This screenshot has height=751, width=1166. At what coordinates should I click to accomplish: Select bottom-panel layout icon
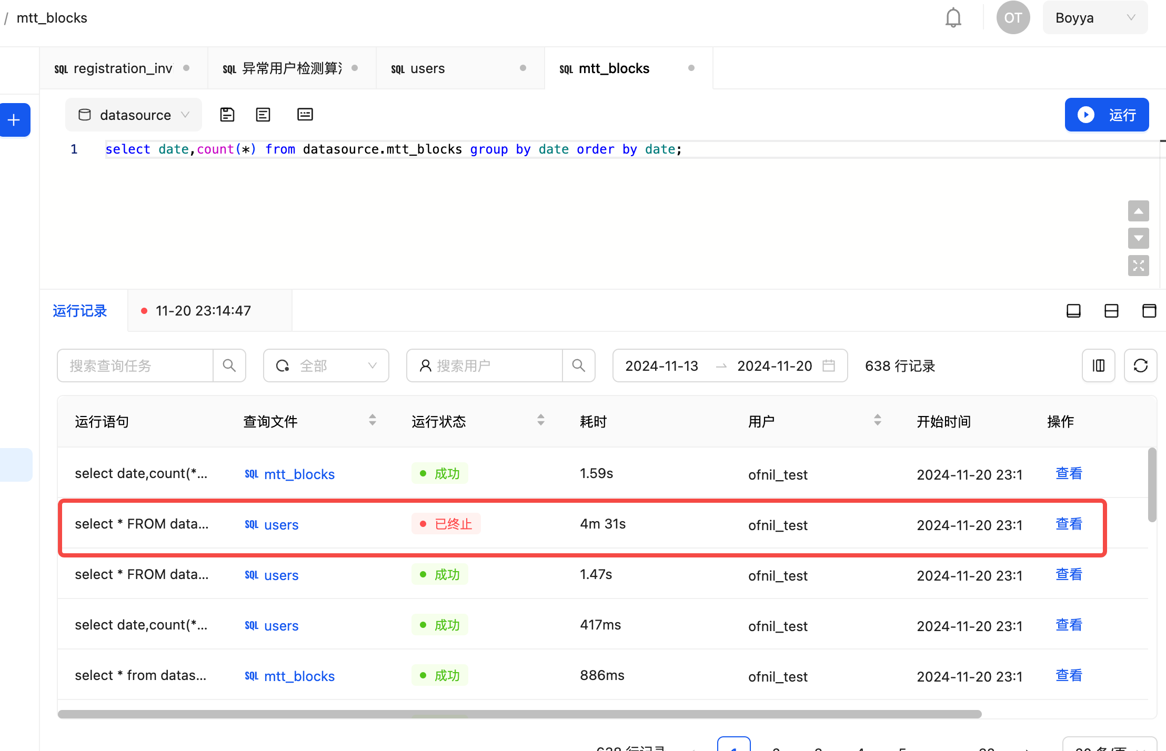pos(1074,311)
